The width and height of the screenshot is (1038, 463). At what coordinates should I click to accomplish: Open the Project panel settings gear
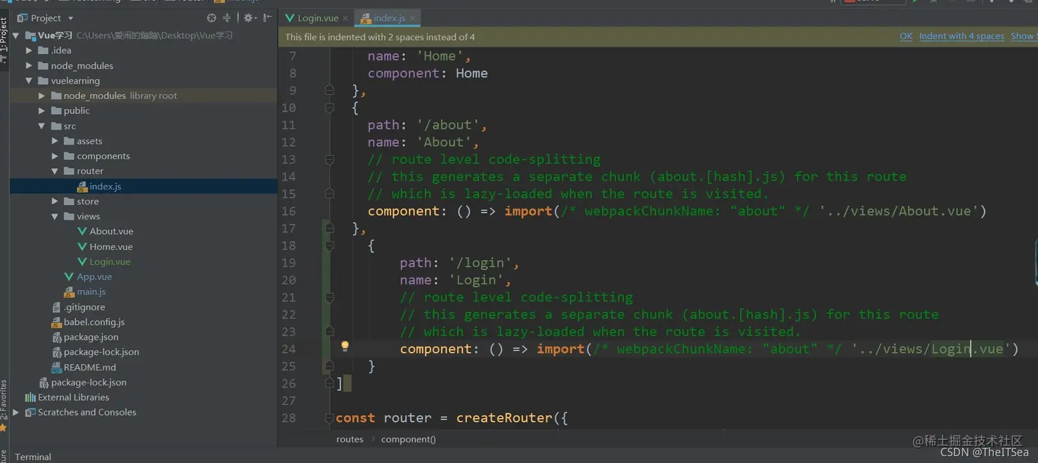248,18
